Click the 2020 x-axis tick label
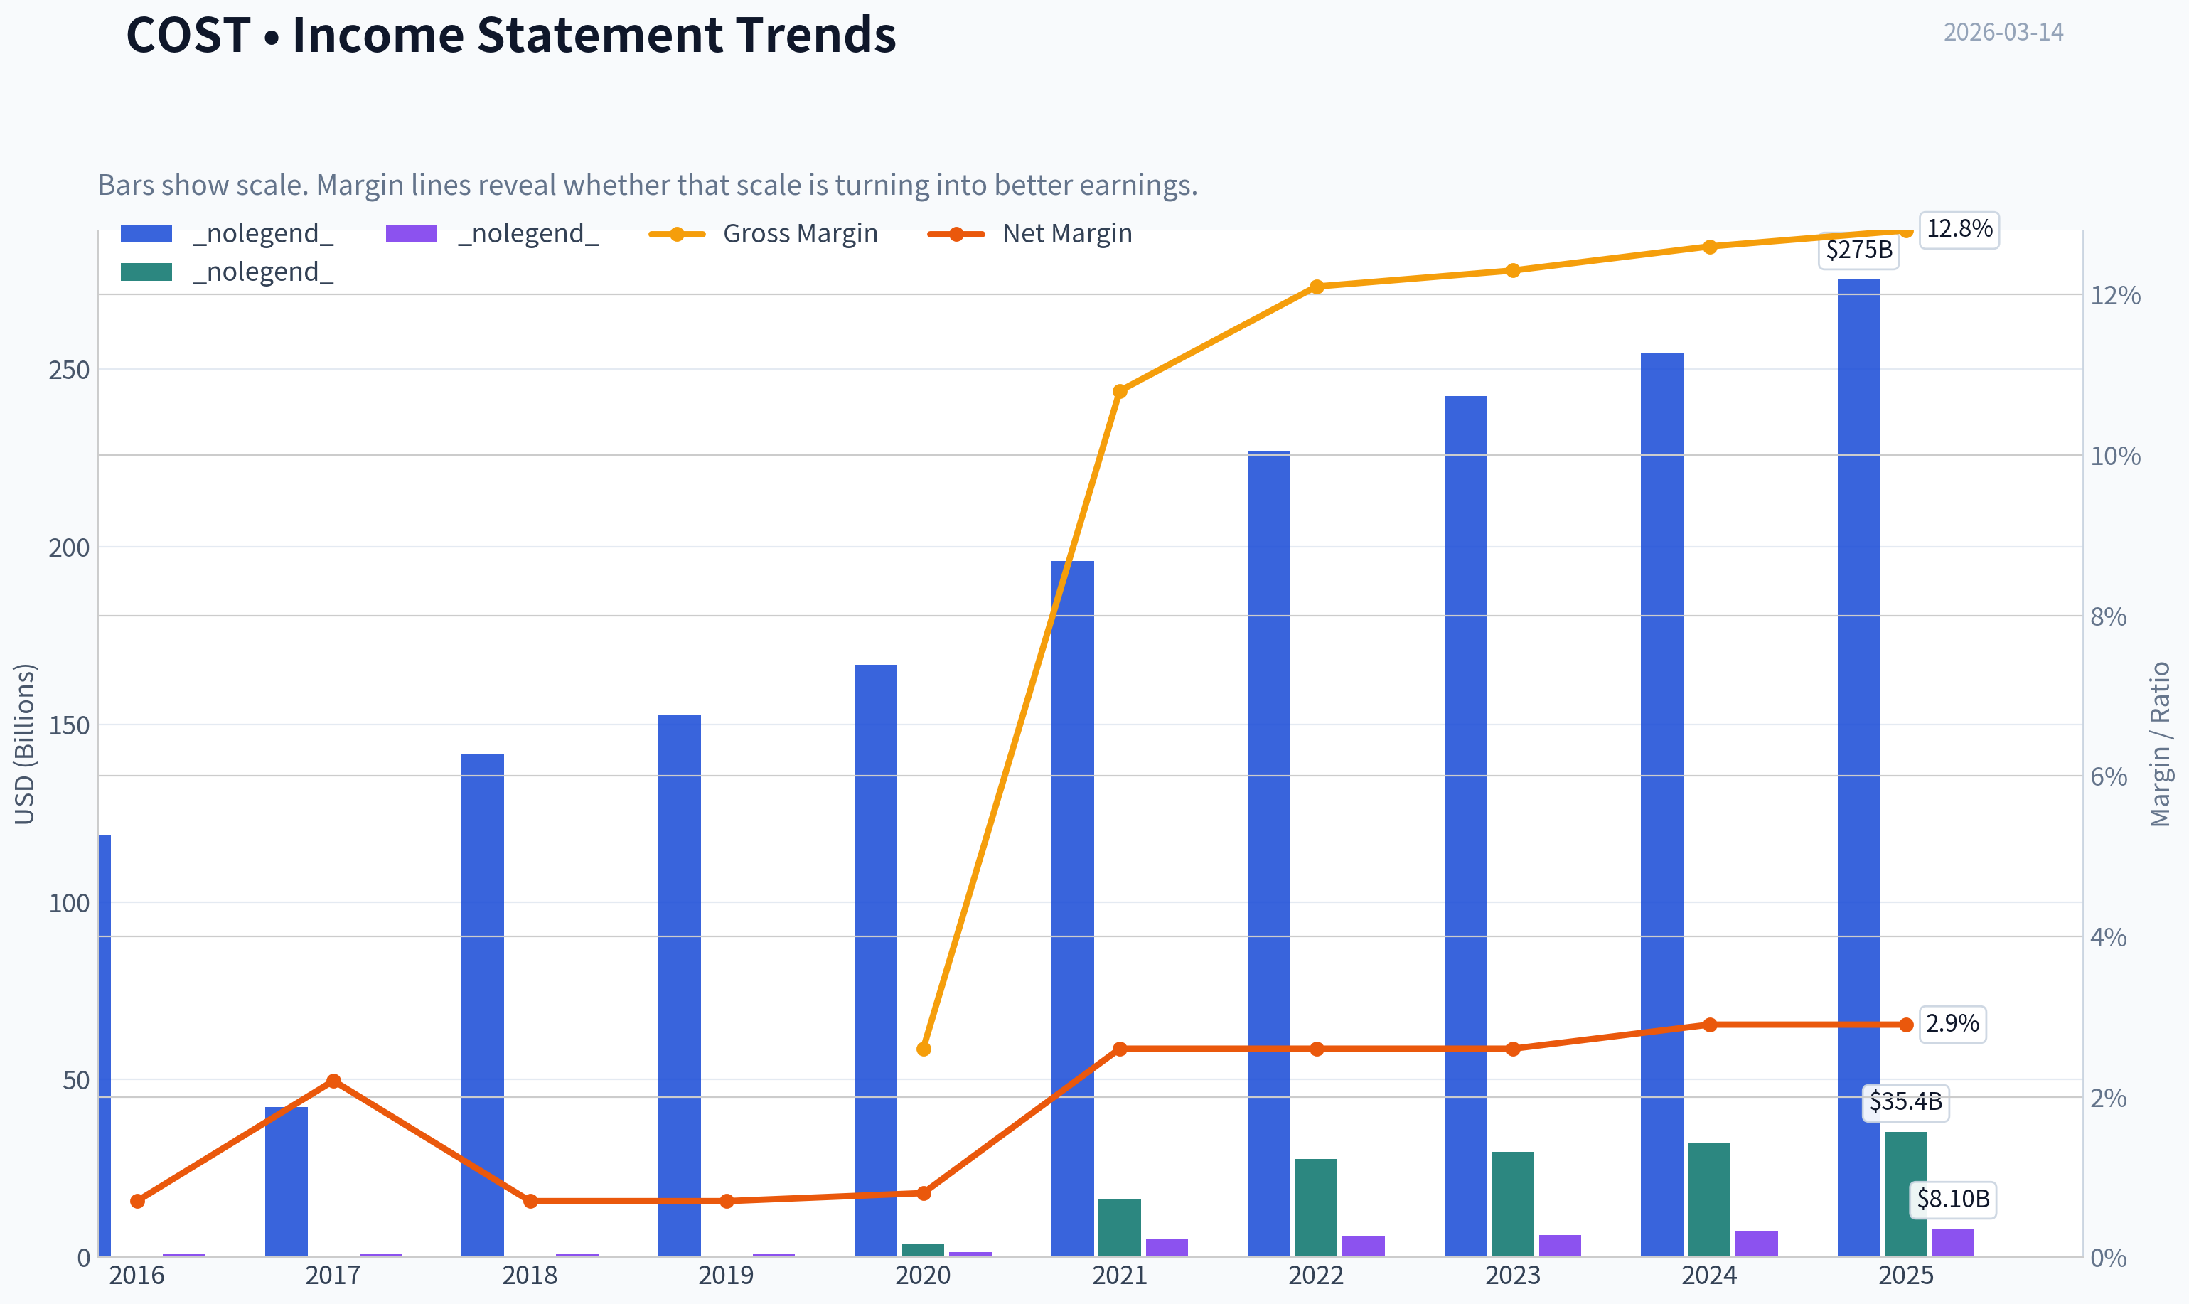Viewport: 2189px width, 1304px height. (x=924, y=1276)
